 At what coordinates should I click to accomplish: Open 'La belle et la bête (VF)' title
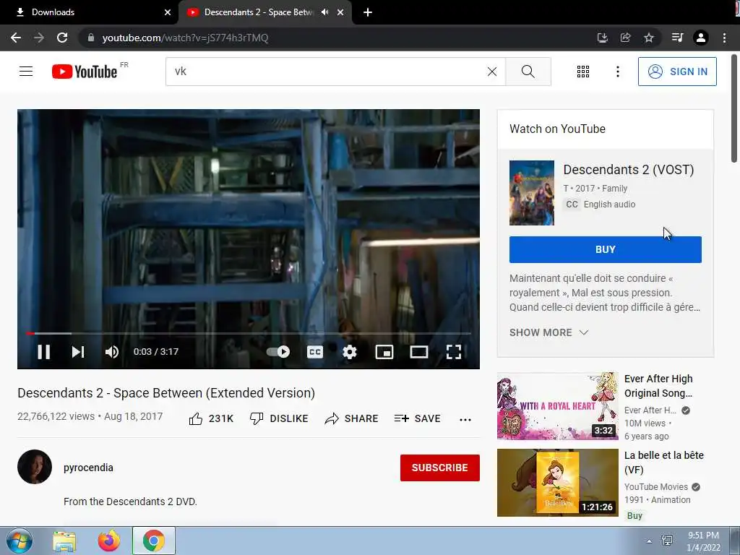tap(663, 462)
